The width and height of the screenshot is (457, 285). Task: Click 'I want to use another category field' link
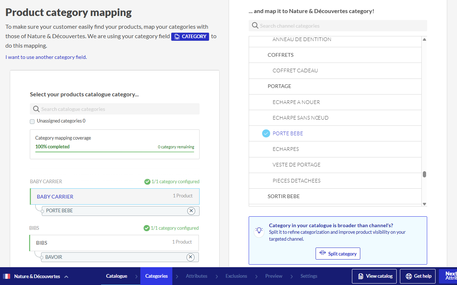[x=46, y=57]
